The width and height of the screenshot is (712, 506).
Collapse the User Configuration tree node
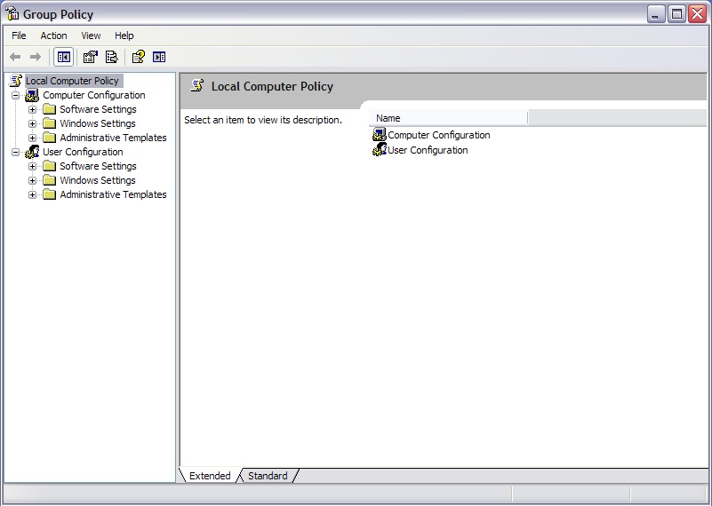tap(15, 152)
